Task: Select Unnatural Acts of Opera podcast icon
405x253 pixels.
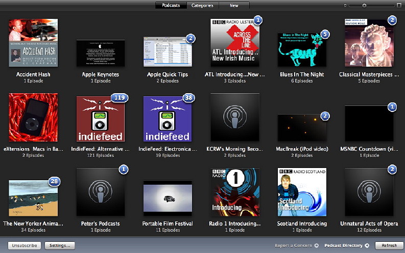Action: (x=369, y=192)
